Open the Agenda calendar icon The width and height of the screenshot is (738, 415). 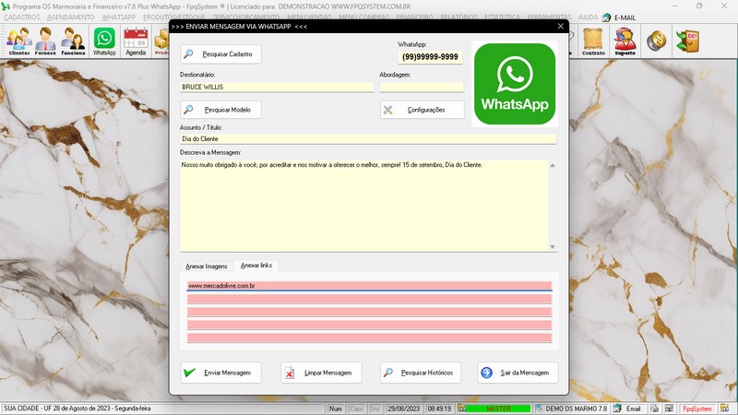136,41
